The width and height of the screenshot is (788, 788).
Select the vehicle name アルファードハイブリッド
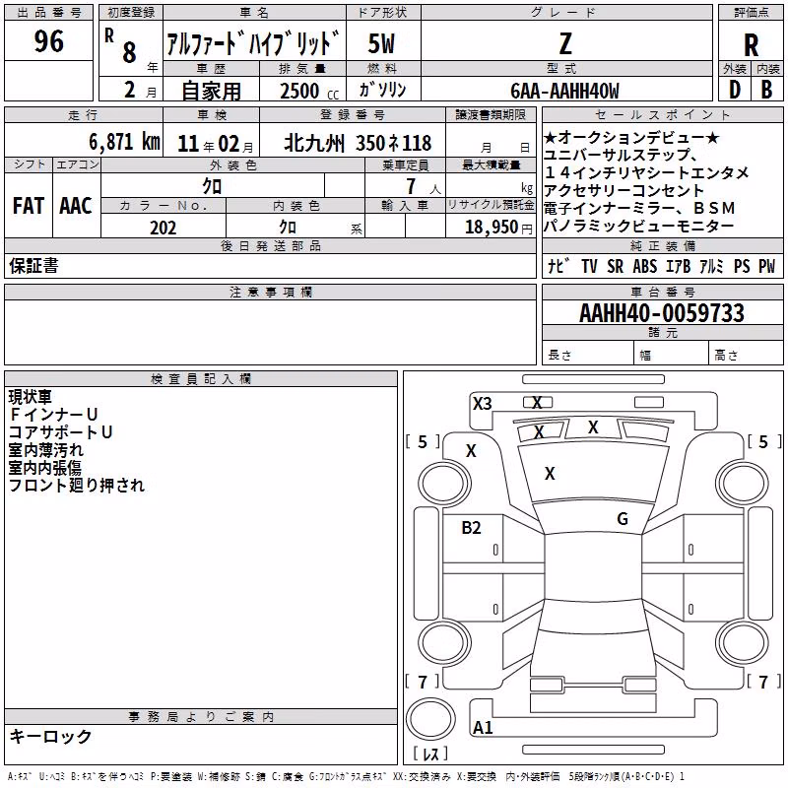(254, 43)
